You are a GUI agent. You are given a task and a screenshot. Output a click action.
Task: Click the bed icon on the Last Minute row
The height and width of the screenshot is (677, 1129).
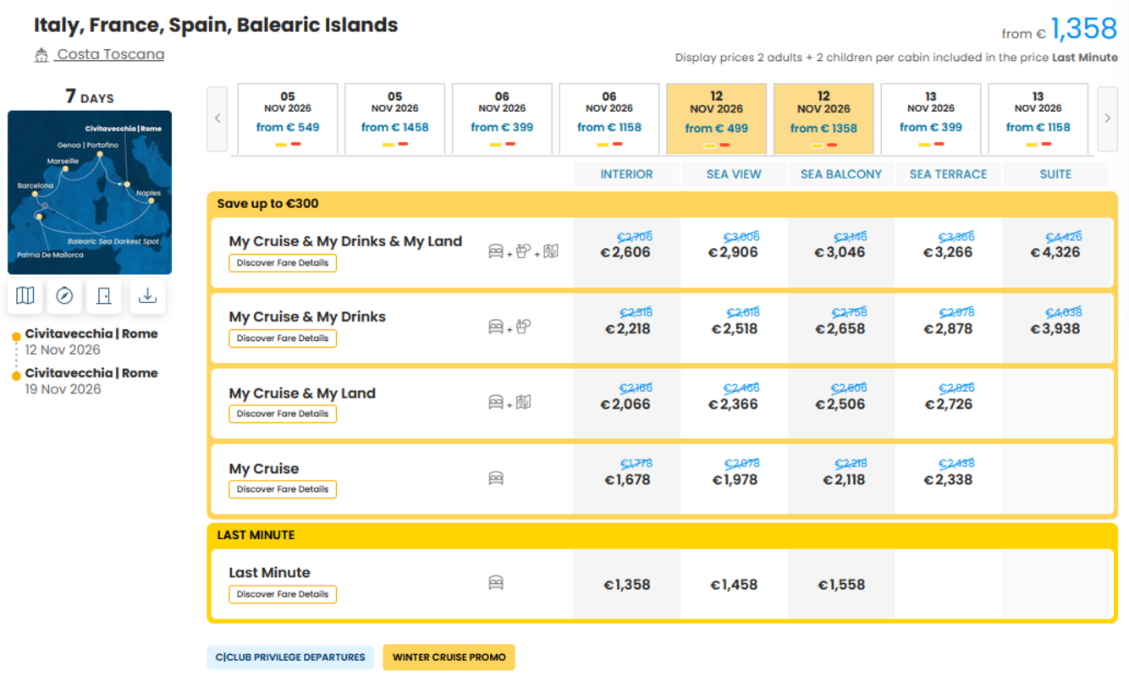(x=496, y=582)
